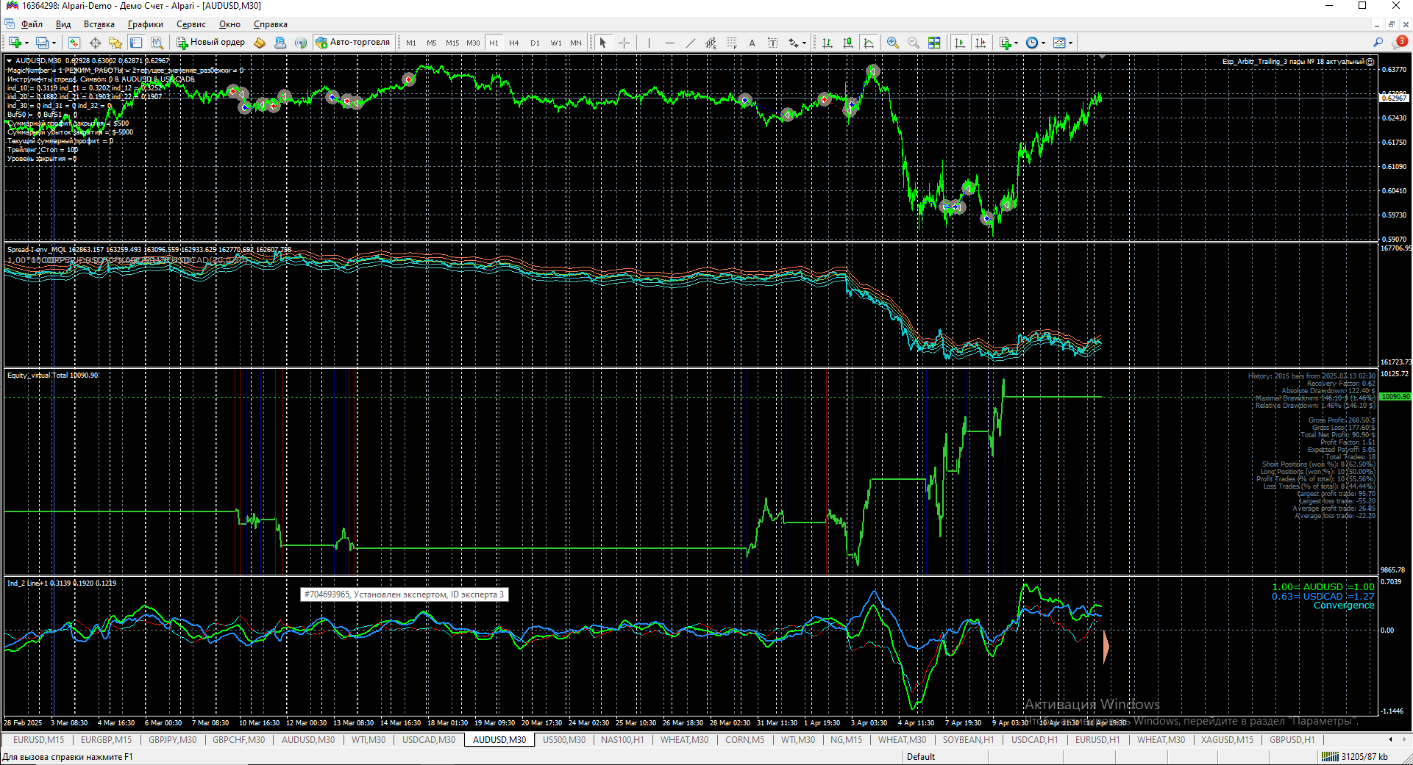Switch chart to M1 timeframe
Screen dimensions: 1413x765
(411, 43)
